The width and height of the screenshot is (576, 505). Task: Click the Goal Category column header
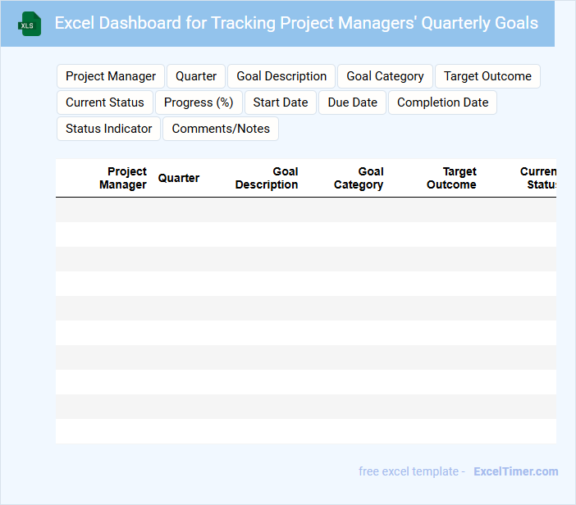click(359, 178)
